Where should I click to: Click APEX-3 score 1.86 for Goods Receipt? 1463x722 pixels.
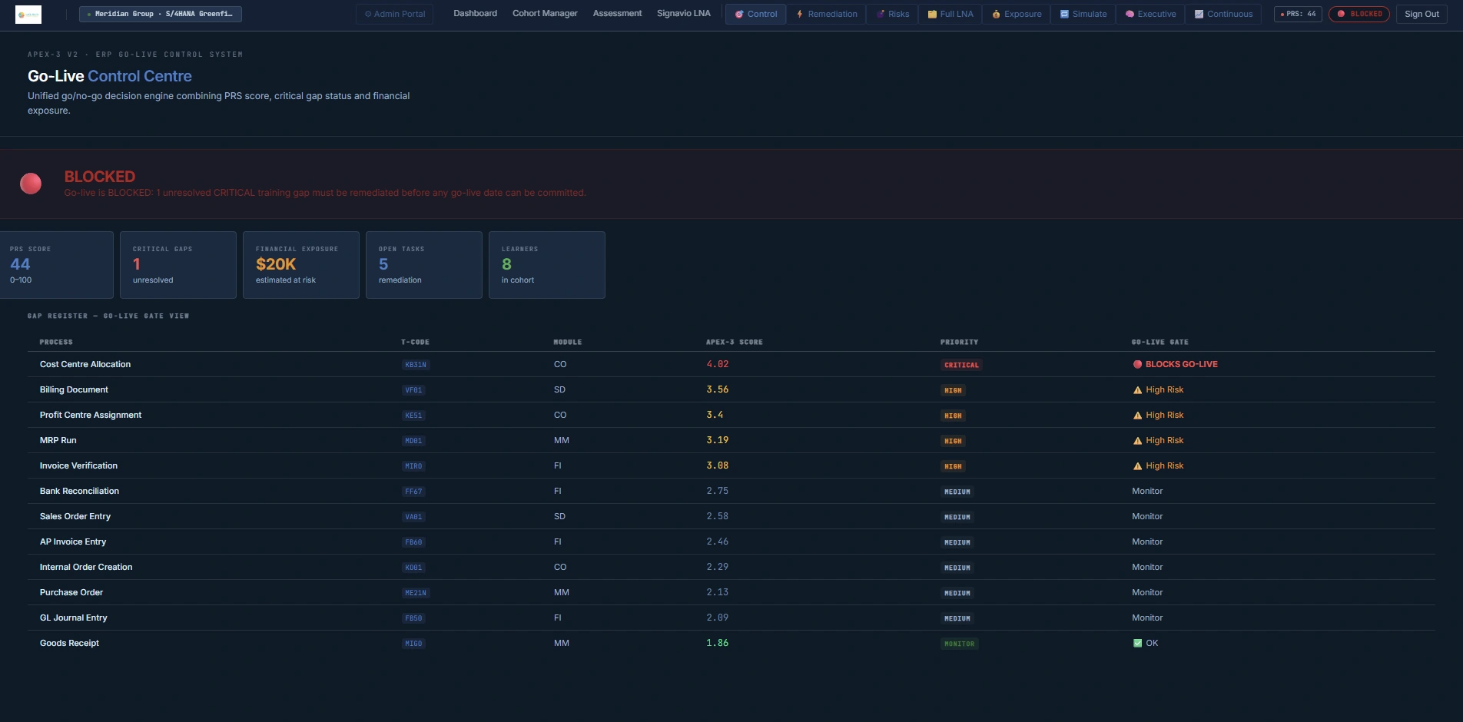[x=718, y=643]
